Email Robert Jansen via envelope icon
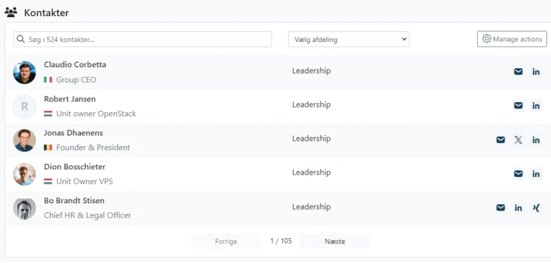 [x=518, y=105]
